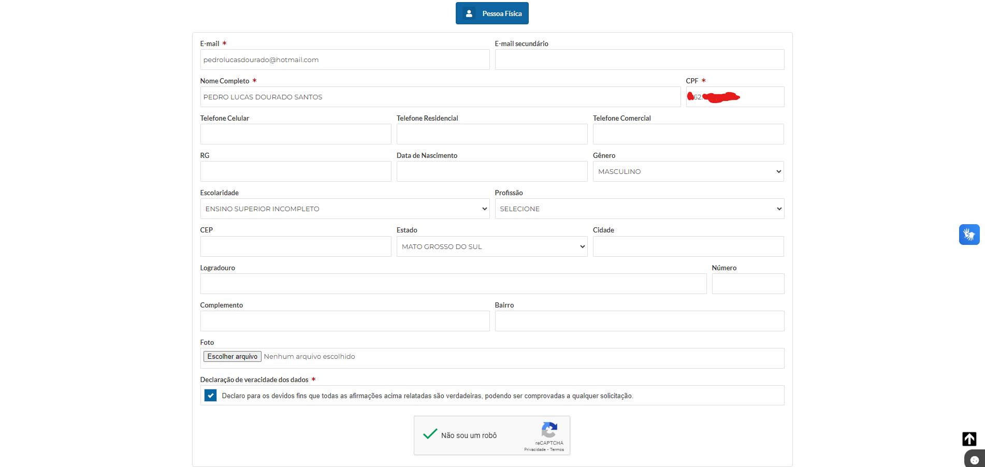Toggle the Declaração de veracidade checkbox
Screen dimensions: 985x467
point(210,396)
